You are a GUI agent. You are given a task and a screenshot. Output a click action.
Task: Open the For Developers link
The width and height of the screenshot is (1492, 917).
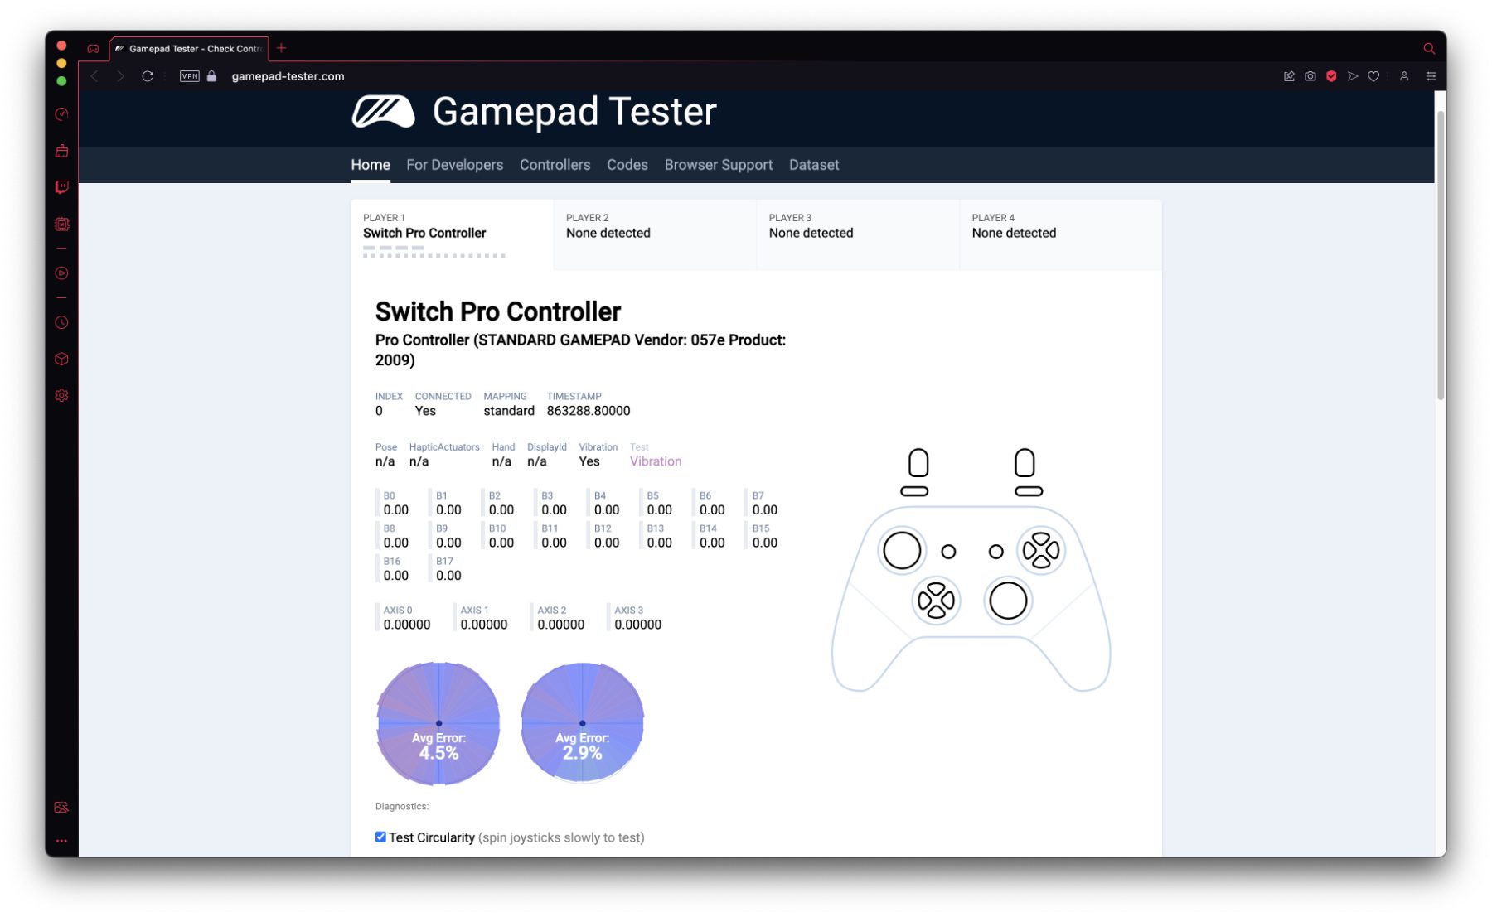pyautogui.click(x=454, y=165)
